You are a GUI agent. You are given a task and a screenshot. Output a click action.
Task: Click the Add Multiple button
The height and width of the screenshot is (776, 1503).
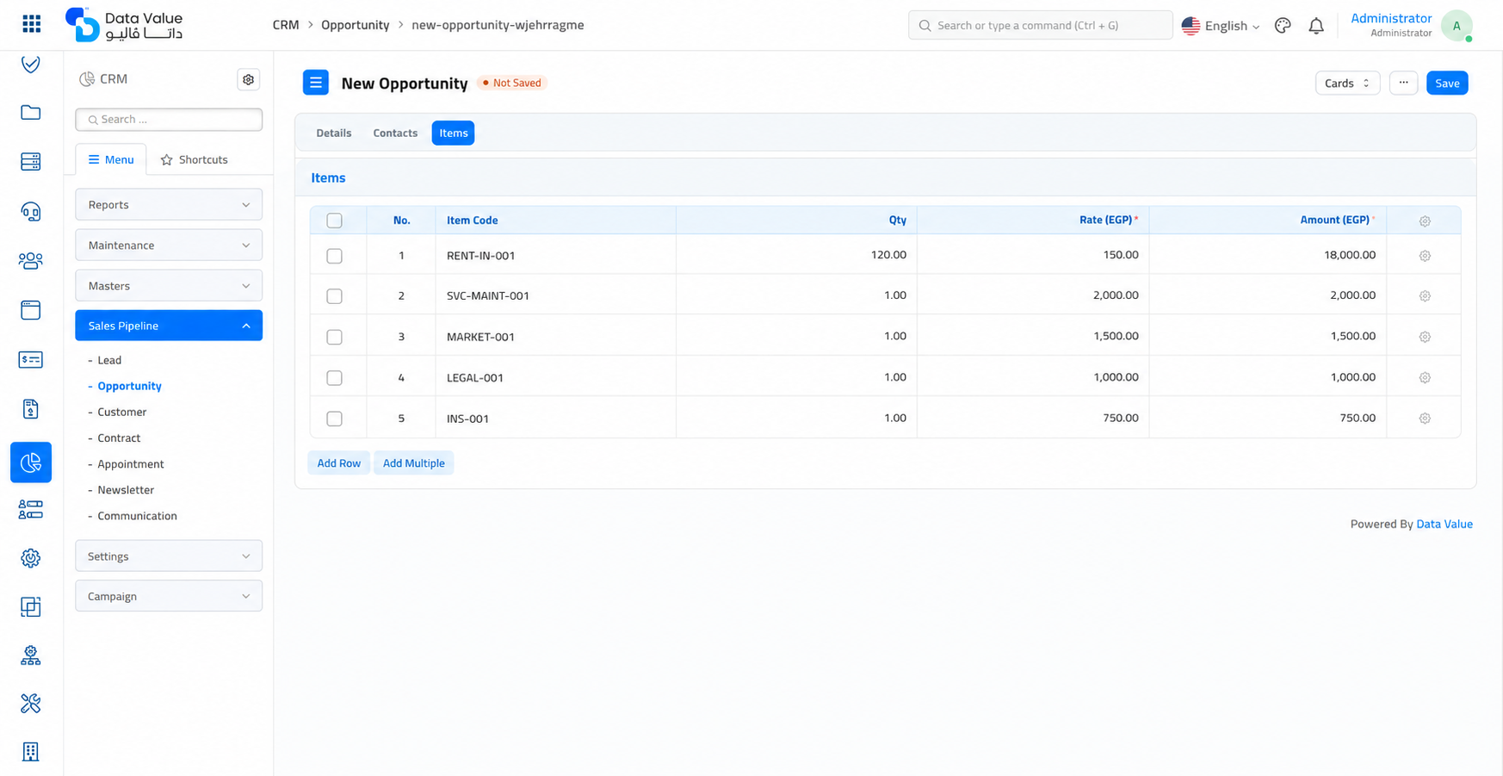point(414,463)
